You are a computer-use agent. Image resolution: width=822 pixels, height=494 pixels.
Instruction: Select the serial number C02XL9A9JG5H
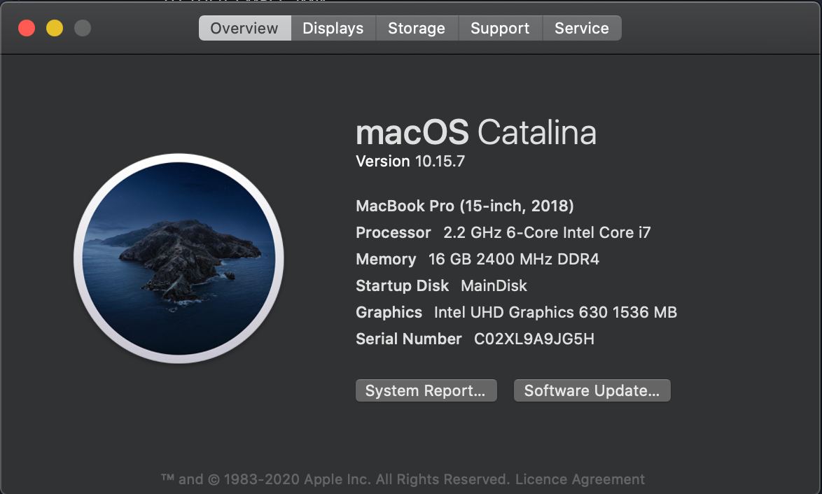[534, 339]
